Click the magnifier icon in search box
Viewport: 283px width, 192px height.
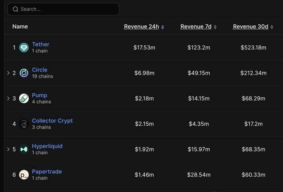(x=15, y=9)
